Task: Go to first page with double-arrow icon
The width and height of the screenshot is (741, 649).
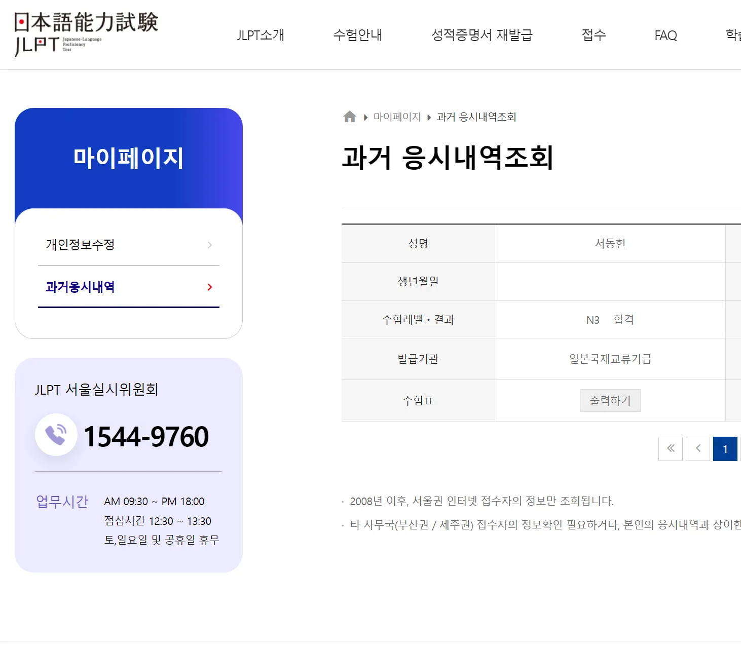Action: click(x=671, y=449)
